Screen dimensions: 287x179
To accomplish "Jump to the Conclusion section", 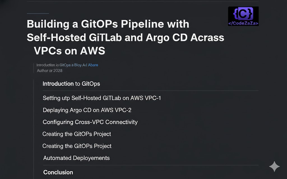I will (x=58, y=172).
